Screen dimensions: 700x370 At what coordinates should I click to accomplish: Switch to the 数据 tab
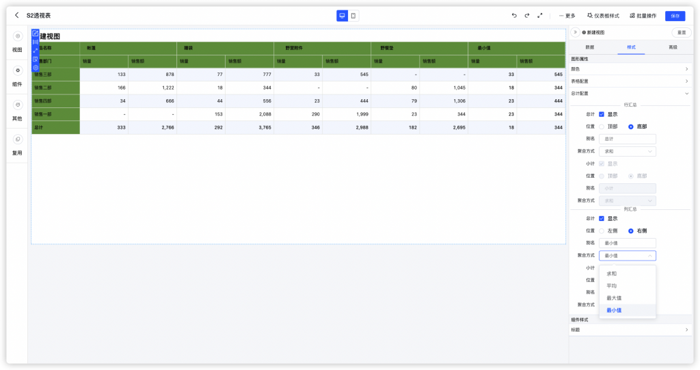point(589,47)
